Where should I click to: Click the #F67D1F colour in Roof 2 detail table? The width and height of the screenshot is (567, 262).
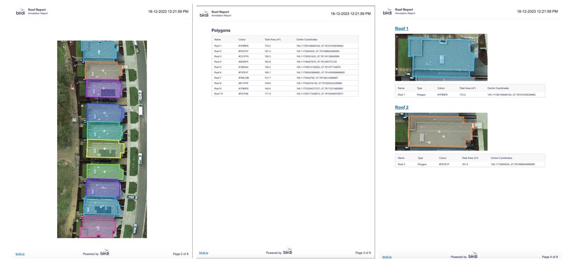click(444, 164)
